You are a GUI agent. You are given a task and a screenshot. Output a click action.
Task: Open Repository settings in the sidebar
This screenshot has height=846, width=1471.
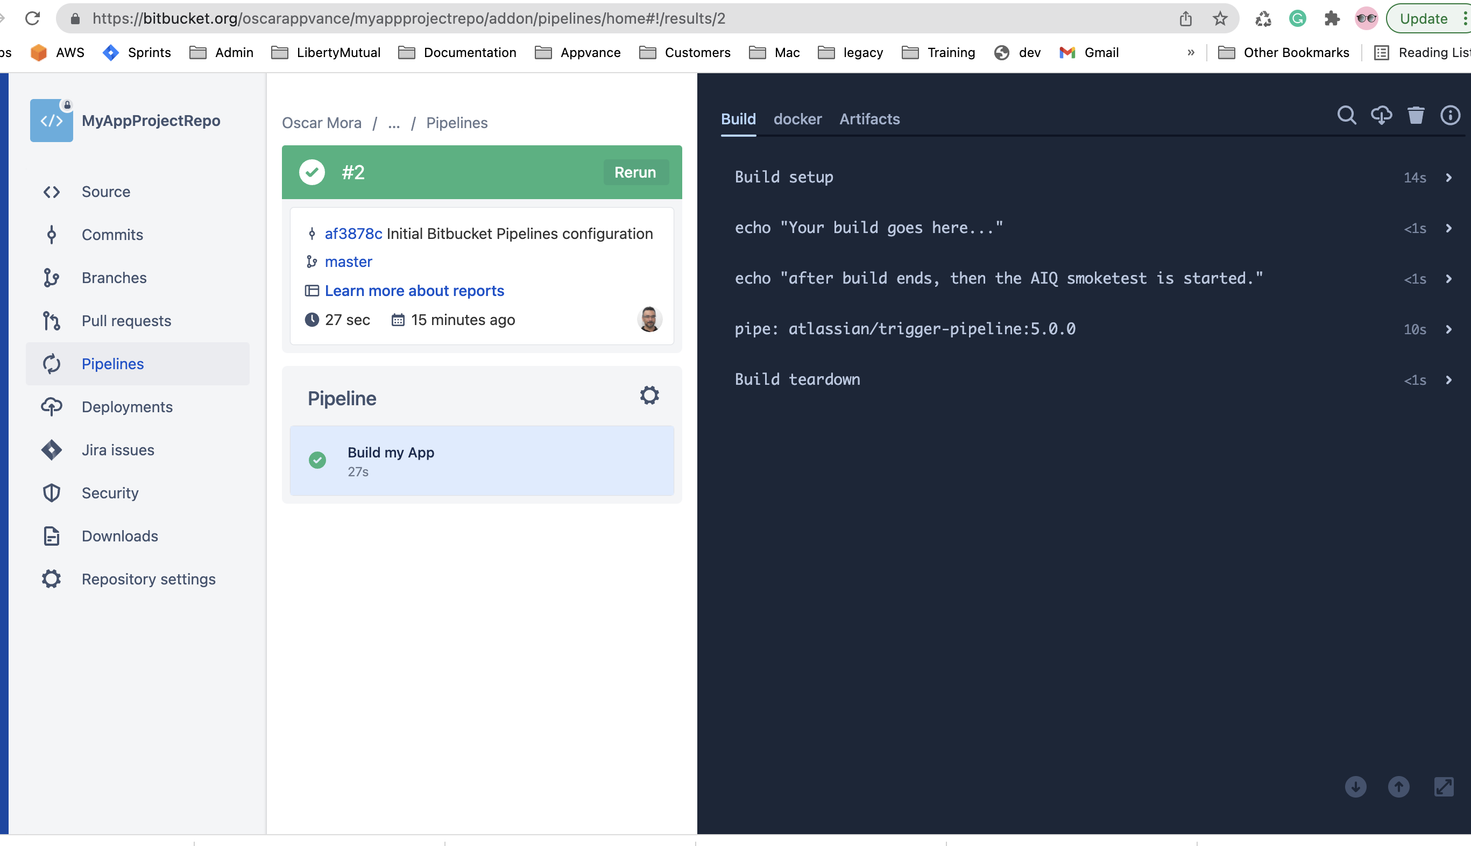click(138, 579)
